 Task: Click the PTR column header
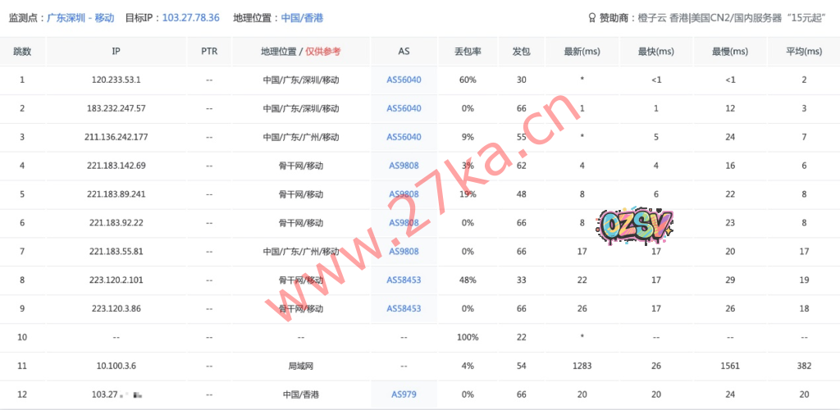[x=209, y=51]
